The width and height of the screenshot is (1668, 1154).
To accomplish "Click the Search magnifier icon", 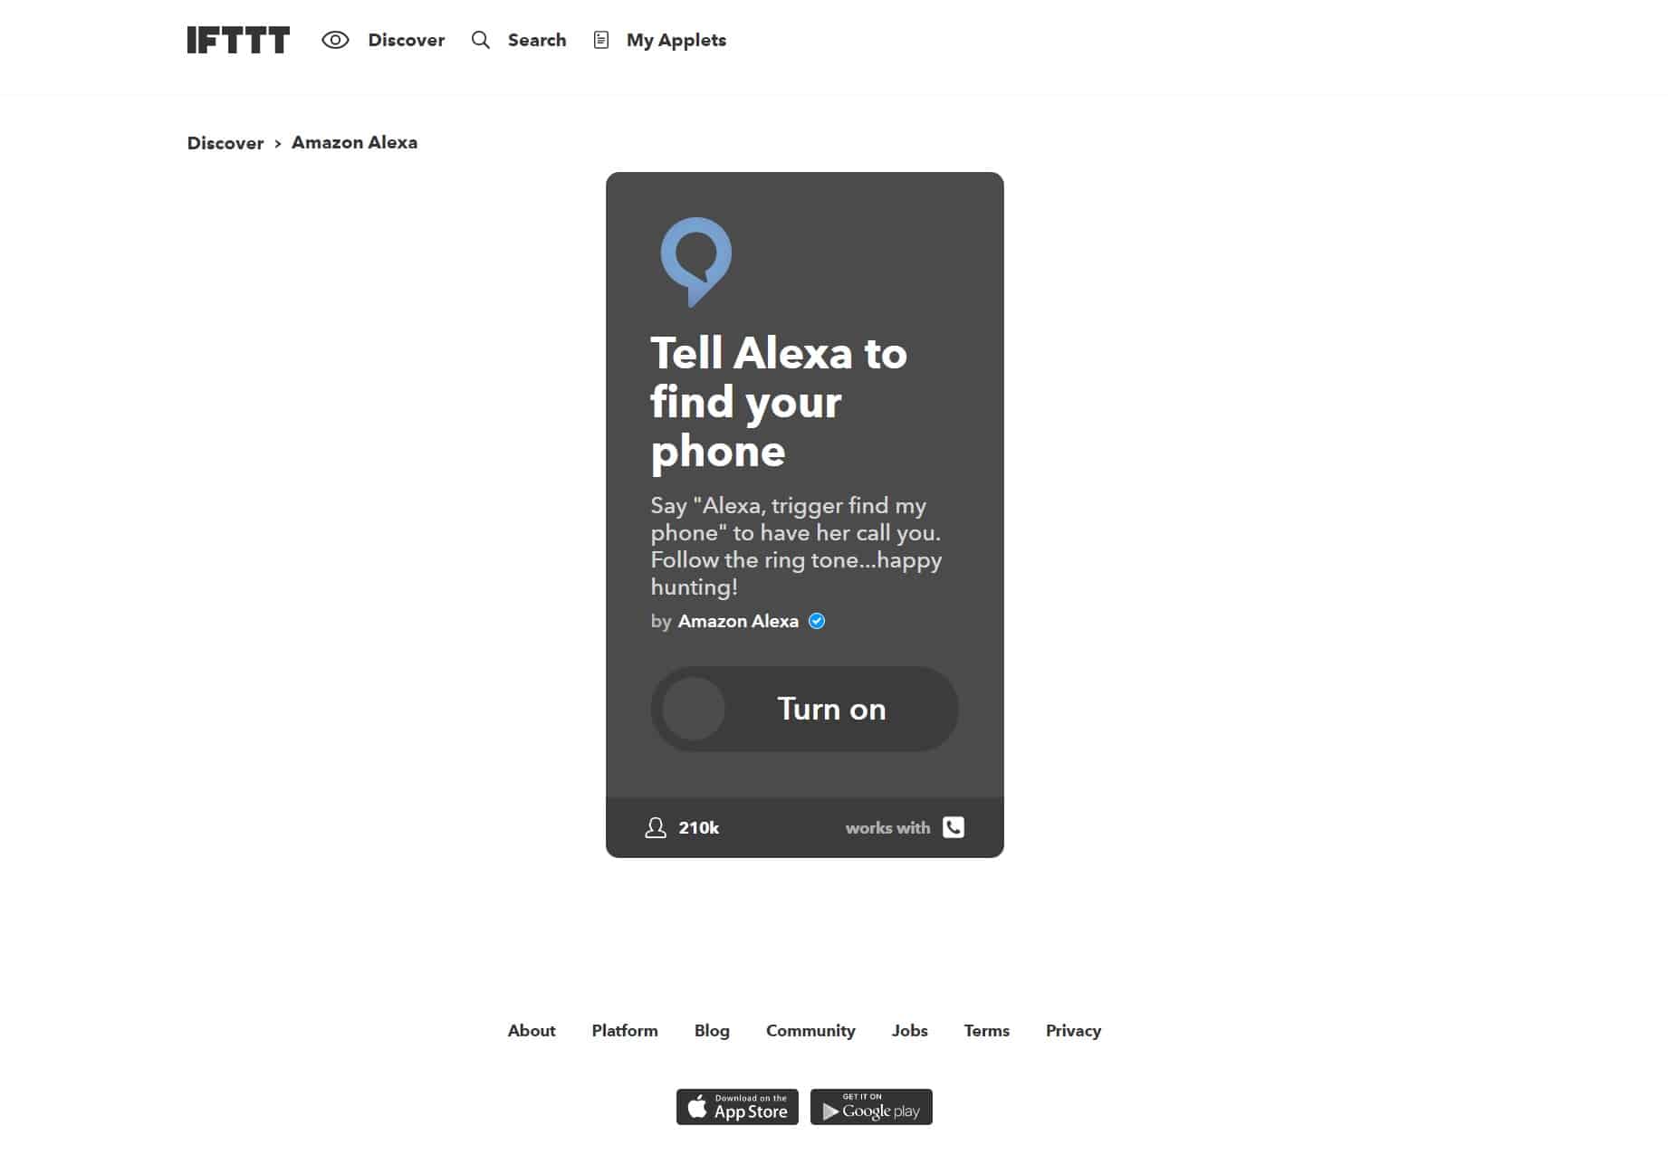I will coord(481,40).
